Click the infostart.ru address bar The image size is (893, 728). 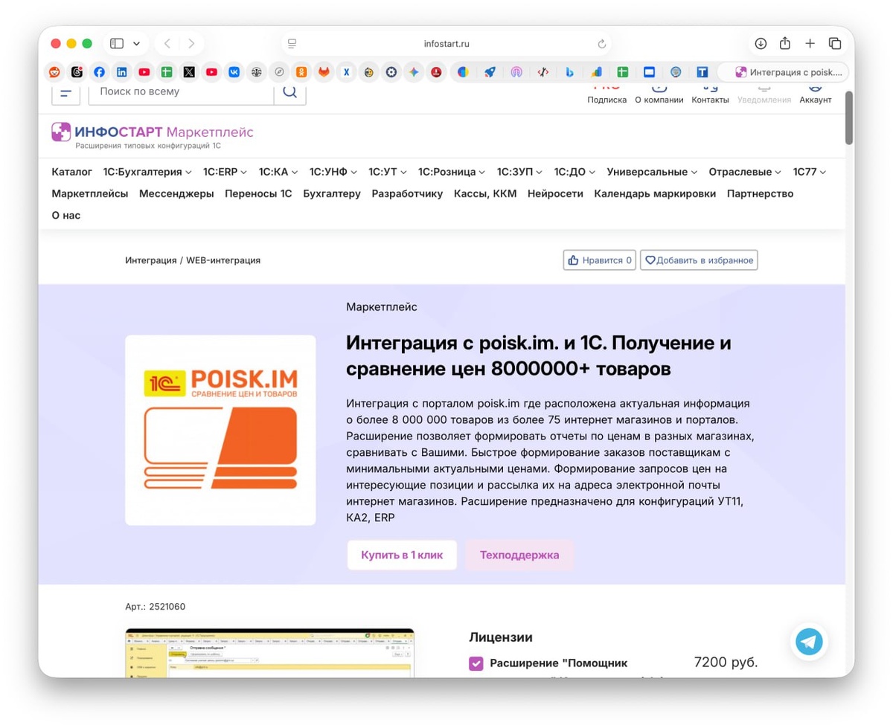pos(446,44)
